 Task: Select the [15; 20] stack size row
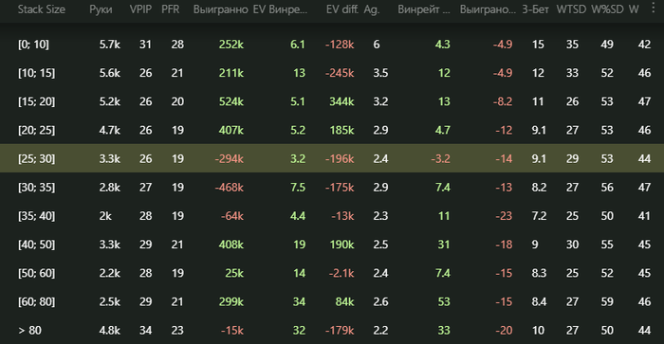click(x=332, y=101)
